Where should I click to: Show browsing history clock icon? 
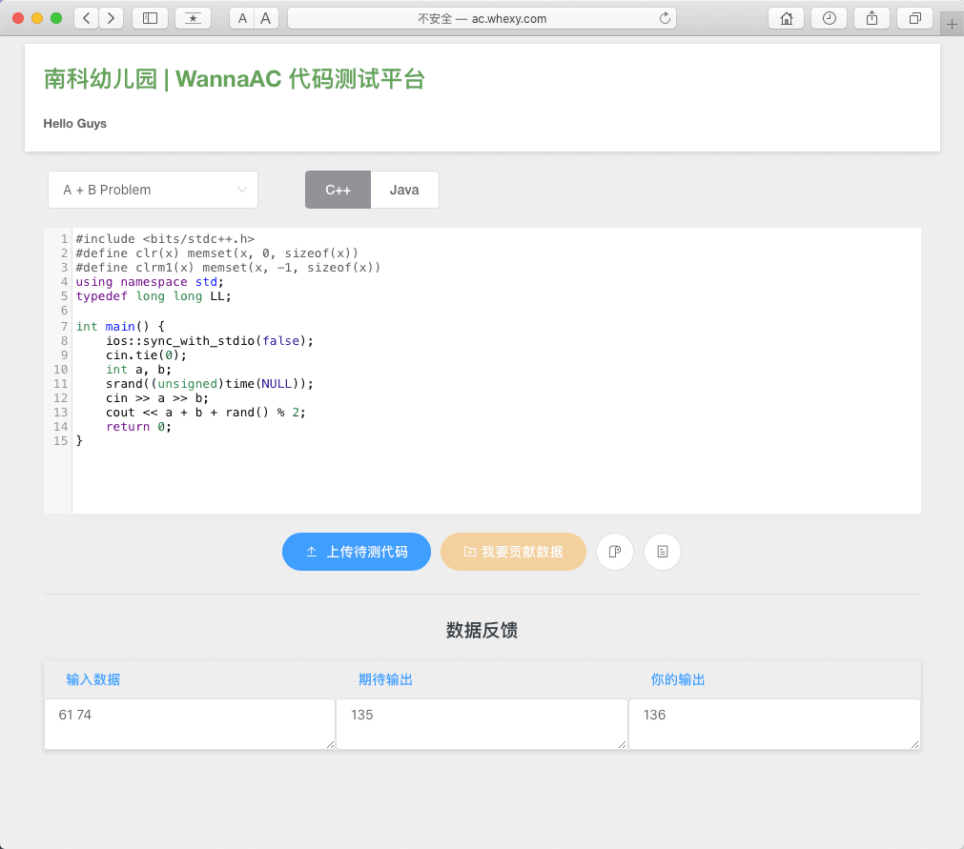[x=830, y=18]
